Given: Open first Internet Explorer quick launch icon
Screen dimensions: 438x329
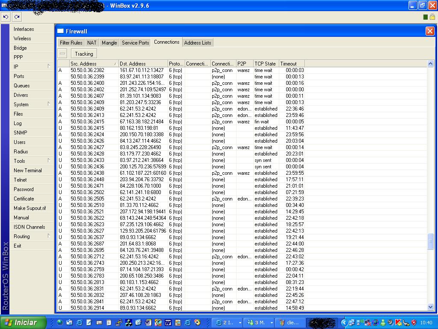Looking at the screenshot, I should 79,323.
